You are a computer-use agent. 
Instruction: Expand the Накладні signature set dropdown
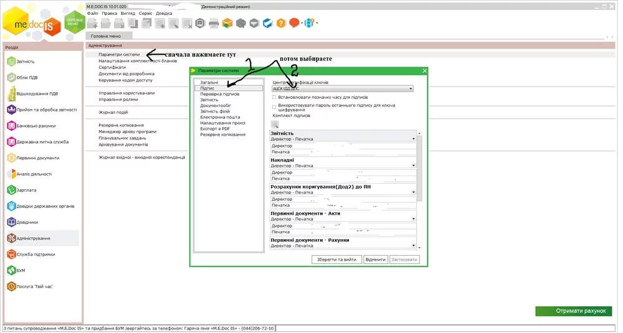(414, 166)
